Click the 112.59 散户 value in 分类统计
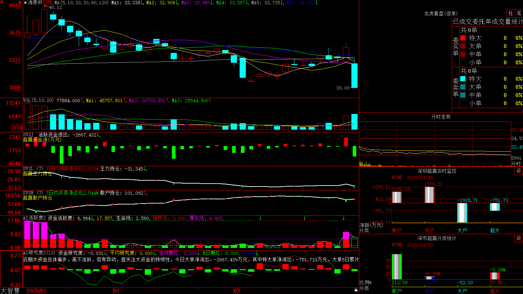 [x=400, y=283]
